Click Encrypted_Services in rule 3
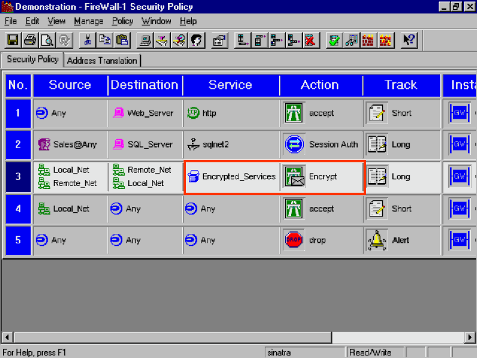The image size is (477, 358). tap(238, 177)
